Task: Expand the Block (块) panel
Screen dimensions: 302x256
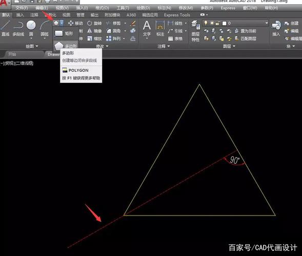Action: (x=291, y=46)
